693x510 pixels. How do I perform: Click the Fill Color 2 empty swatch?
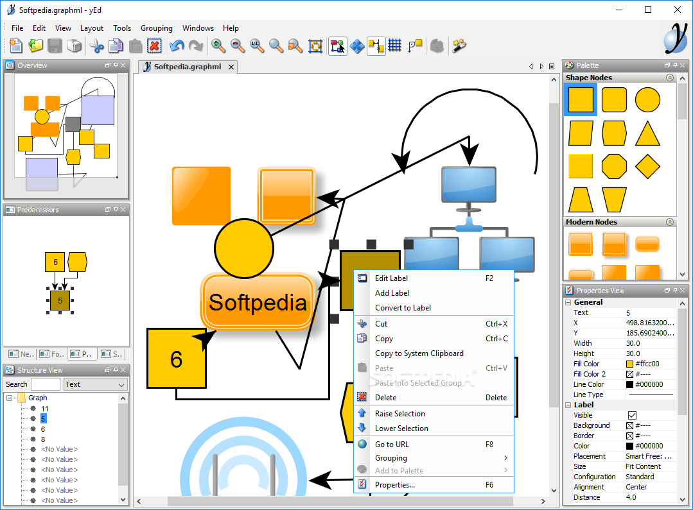[630, 375]
